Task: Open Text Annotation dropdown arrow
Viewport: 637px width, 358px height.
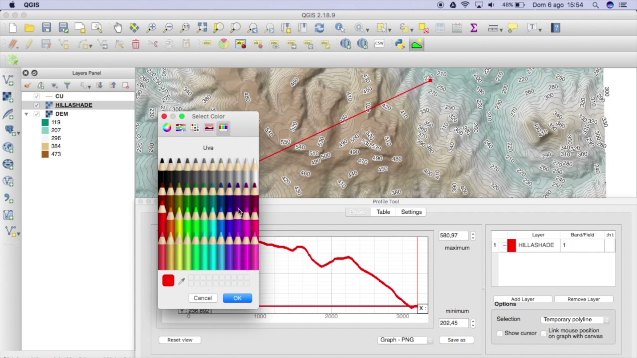Action: coord(540,30)
